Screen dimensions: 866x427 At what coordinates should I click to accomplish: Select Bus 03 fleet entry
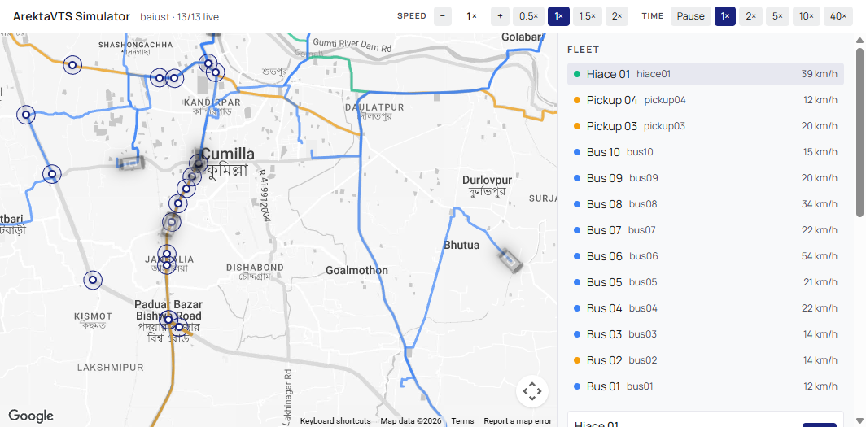[x=706, y=334]
